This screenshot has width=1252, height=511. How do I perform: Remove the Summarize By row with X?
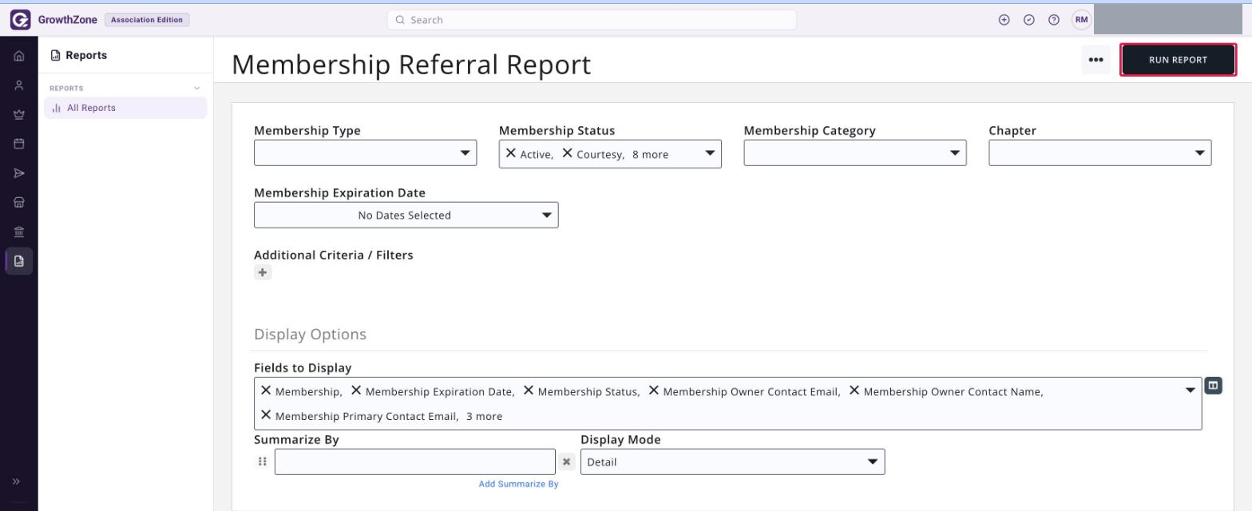pos(566,461)
